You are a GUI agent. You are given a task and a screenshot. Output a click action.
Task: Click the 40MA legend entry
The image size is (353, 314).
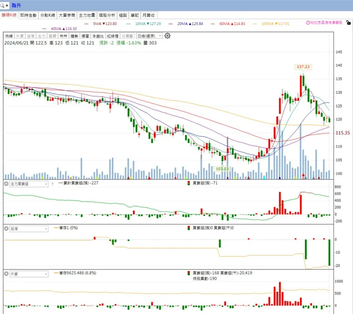pos(60,29)
